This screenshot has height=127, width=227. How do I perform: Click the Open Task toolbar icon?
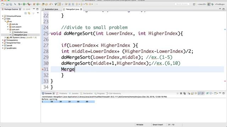[x=46, y=4]
